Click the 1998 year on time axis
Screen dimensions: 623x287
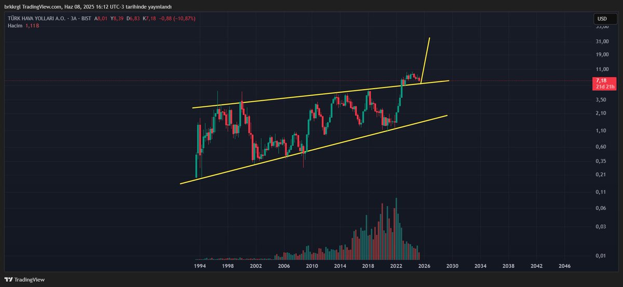pos(227,266)
